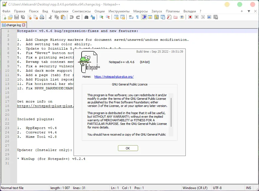Open a file using the Open folder icon
259x191 pixels.
[x=10, y=17]
